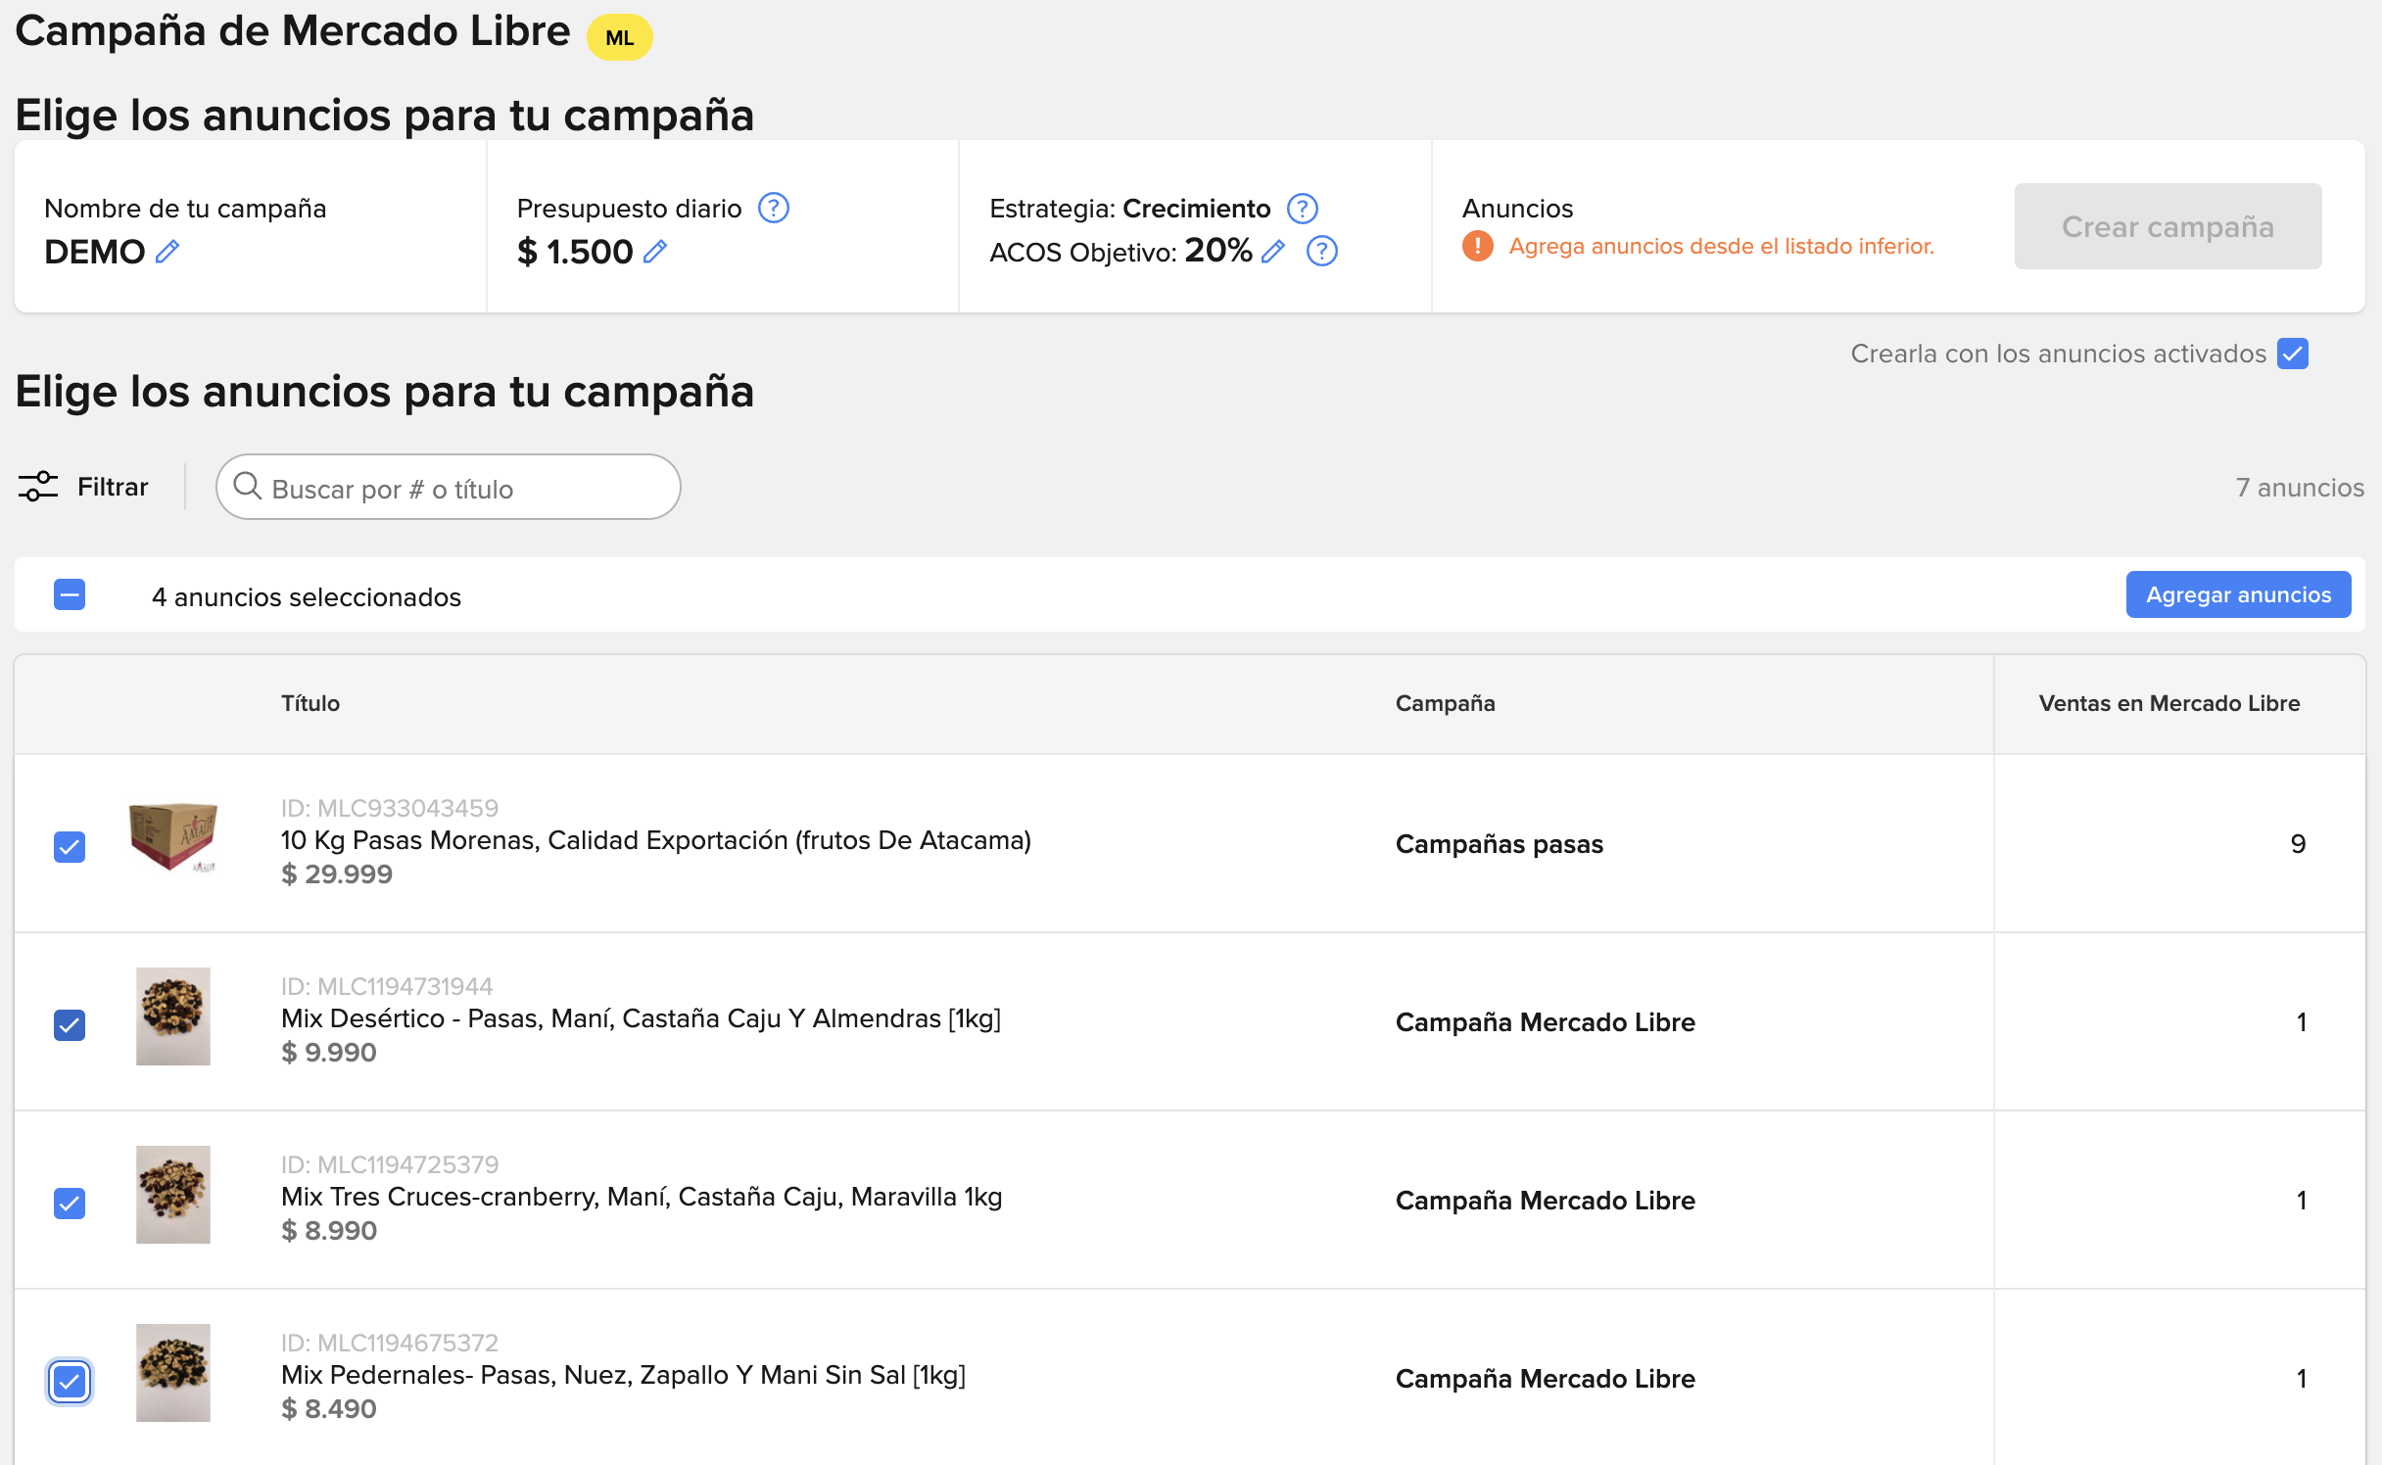Click the title 10 Kg Pasas Morenas
2382x1465 pixels.
point(656,840)
